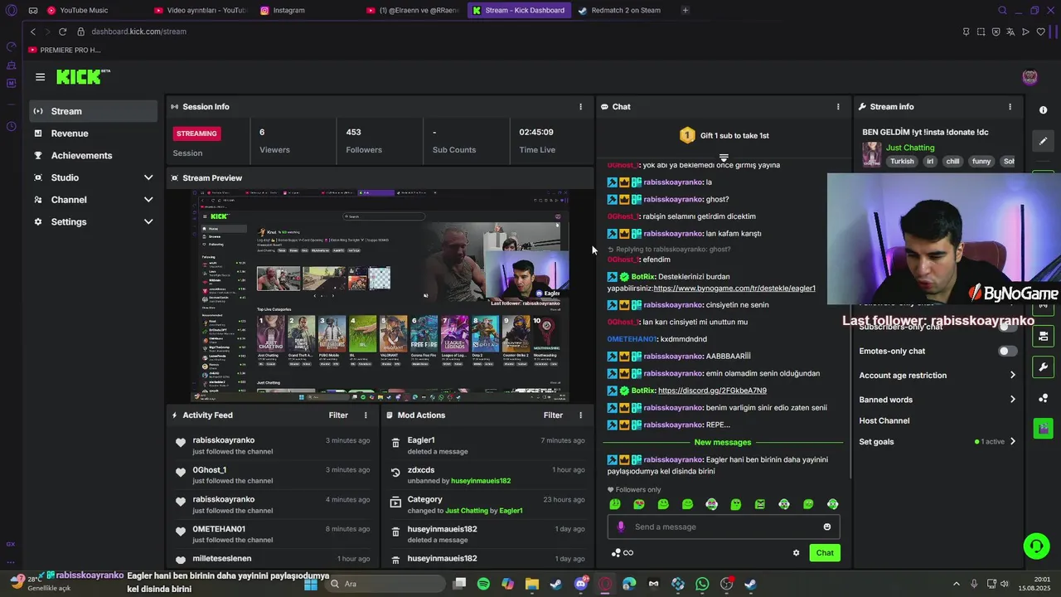Viewport: 1061px width, 597px height.
Task: Open Achievements in the sidebar
Action: [x=93, y=156]
